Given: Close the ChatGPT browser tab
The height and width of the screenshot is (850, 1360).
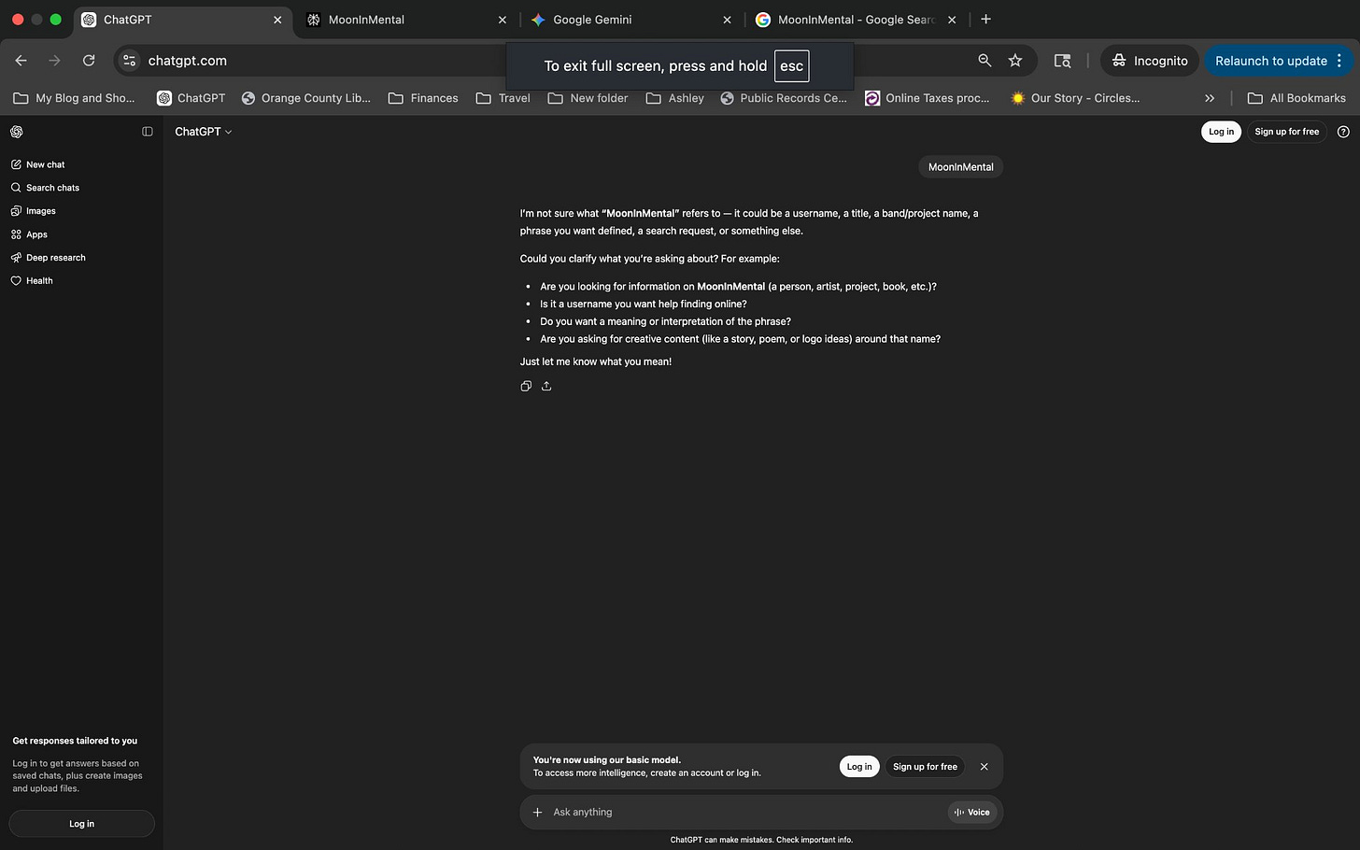Looking at the screenshot, I should pyautogui.click(x=277, y=20).
